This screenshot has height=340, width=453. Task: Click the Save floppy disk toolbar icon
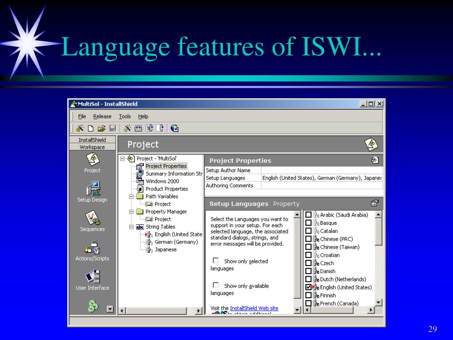point(113,128)
